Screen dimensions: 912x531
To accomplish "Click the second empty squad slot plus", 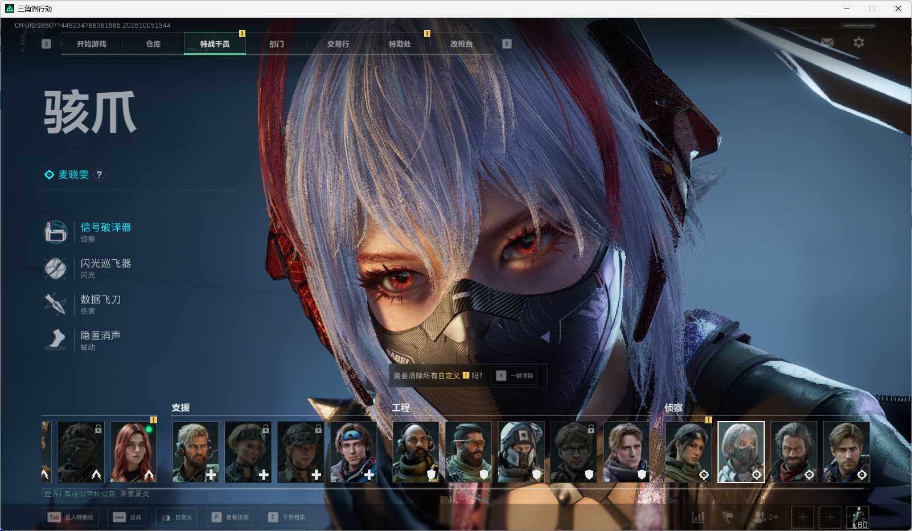I will tap(830, 517).
